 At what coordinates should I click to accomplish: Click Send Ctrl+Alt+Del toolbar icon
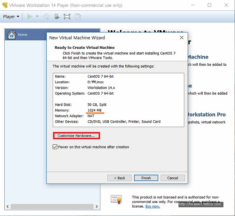pos(46,17)
